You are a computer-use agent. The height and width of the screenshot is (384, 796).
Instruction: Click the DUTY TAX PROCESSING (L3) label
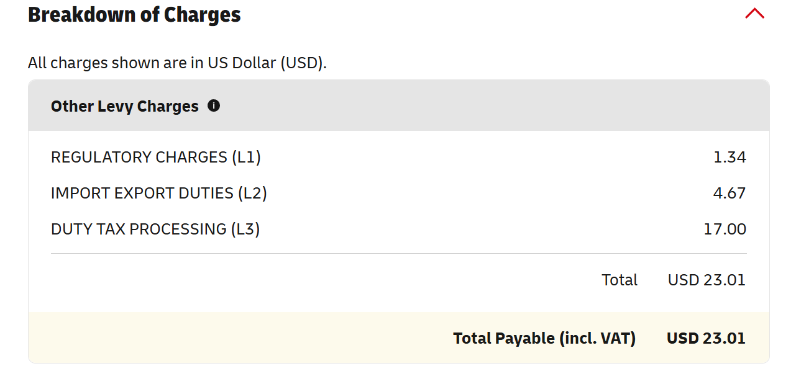click(155, 230)
